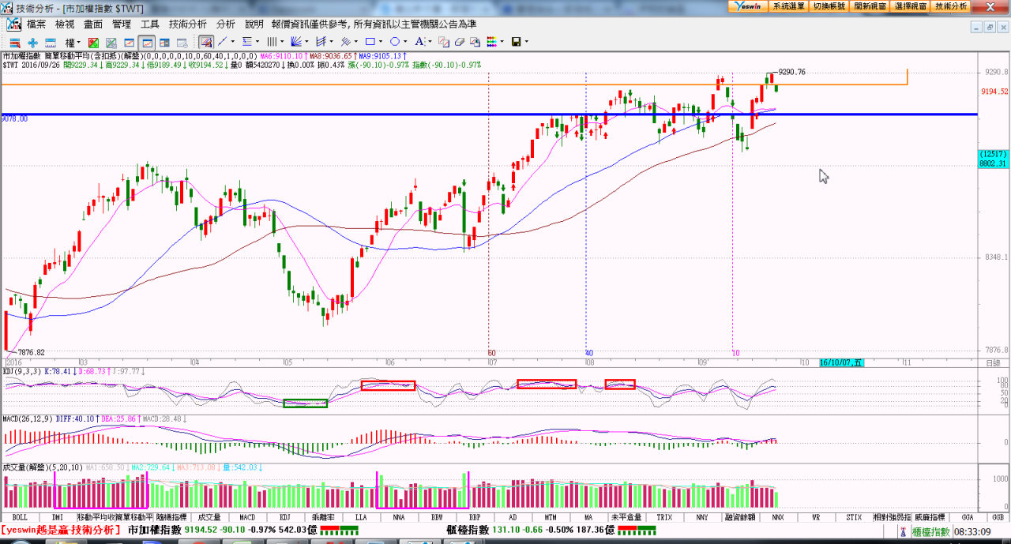1011x544 pixels.
Task: Click the 16/10/07 date marker on axis
Action: click(841, 363)
